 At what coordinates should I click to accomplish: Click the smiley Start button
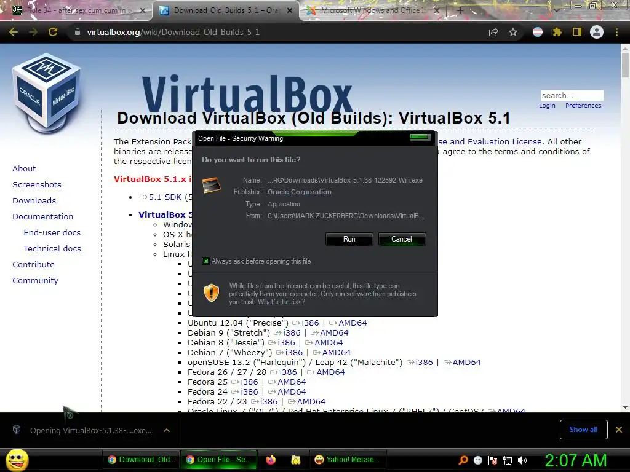click(x=17, y=460)
